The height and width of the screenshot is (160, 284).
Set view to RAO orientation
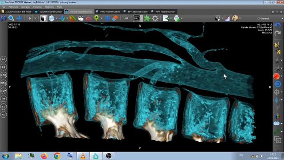click(4, 83)
